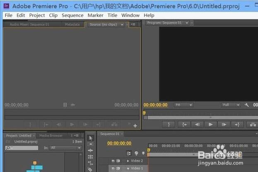
Task: Click Drag Audio Only icon in Source monitor
Action: [x=73, y=105]
